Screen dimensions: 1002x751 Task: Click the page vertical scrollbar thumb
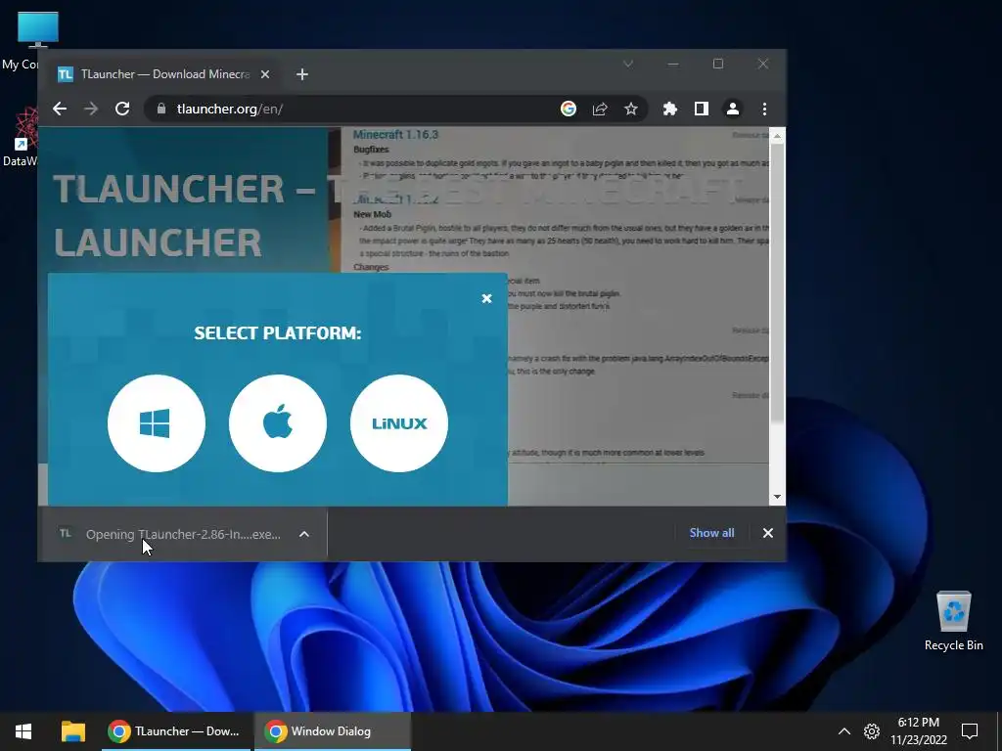point(777,281)
